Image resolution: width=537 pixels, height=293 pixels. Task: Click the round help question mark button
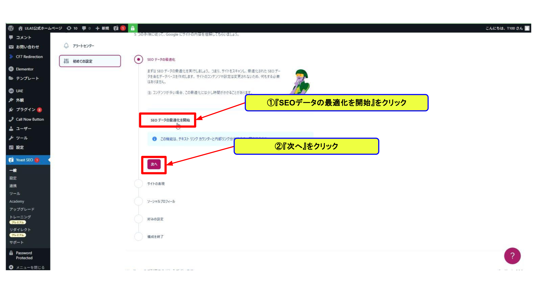(512, 256)
